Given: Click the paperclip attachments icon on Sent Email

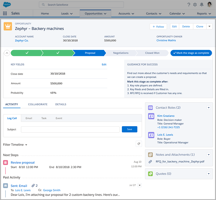Looking at the screenshot, I should 33,186.
